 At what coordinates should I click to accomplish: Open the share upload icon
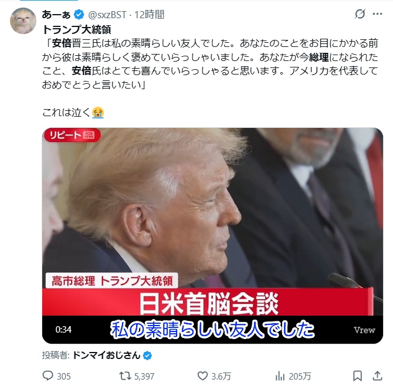click(x=378, y=375)
